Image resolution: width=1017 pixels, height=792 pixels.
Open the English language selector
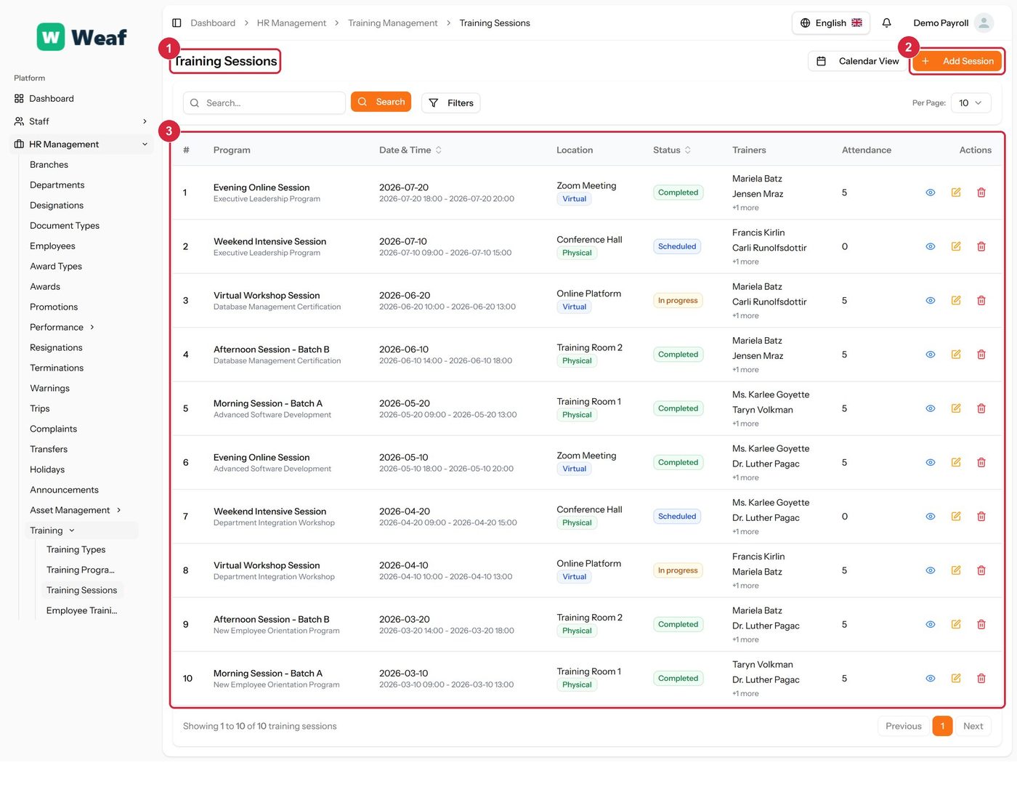tap(830, 23)
